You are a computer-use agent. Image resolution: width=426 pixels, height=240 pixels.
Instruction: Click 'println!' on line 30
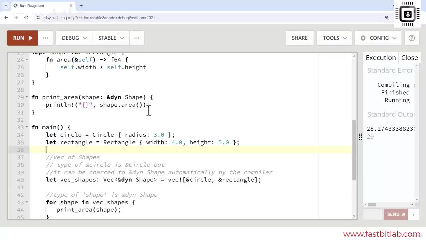click(x=60, y=105)
